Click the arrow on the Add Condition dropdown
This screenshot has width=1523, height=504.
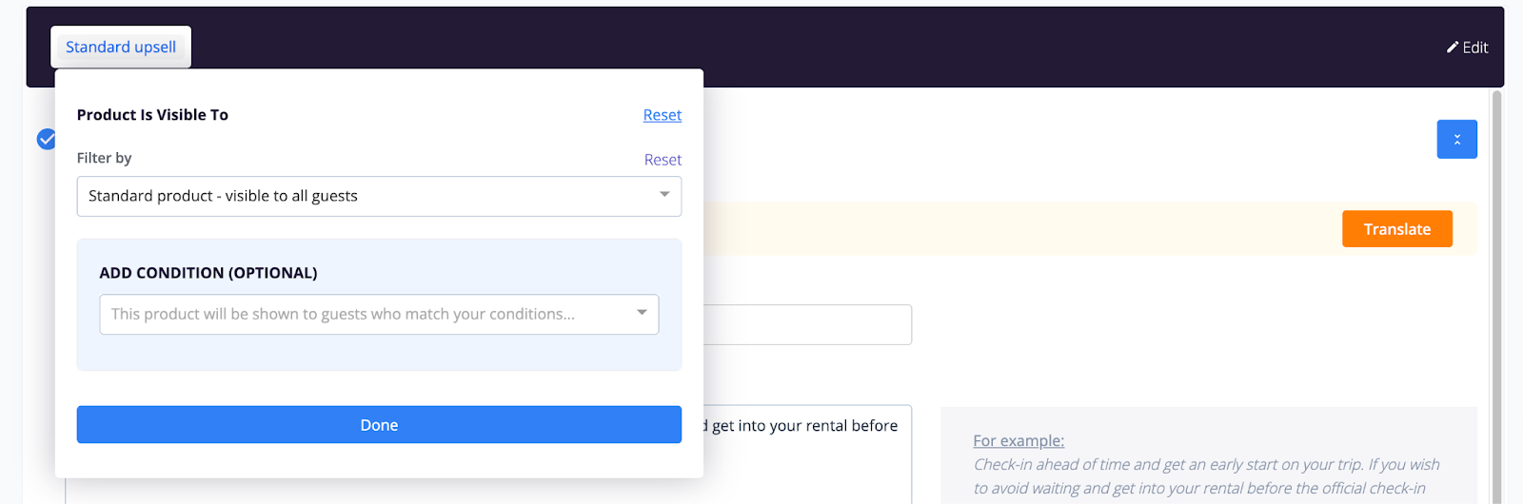[x=642, y=313]
